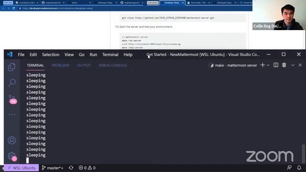Screen dimensions: 306x172
Task: Create a new terminal with plus icon
Action: click(262, 65)
